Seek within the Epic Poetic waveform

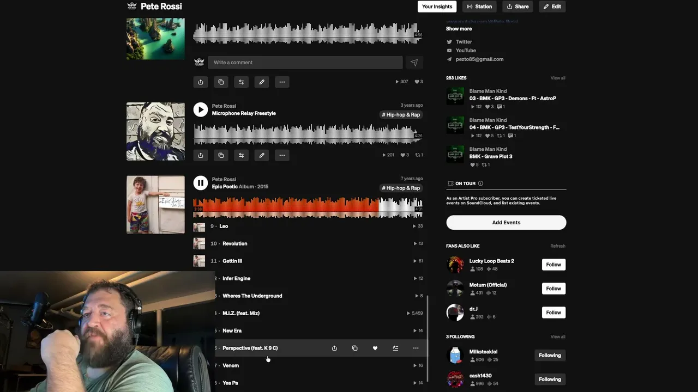[308, 207]
